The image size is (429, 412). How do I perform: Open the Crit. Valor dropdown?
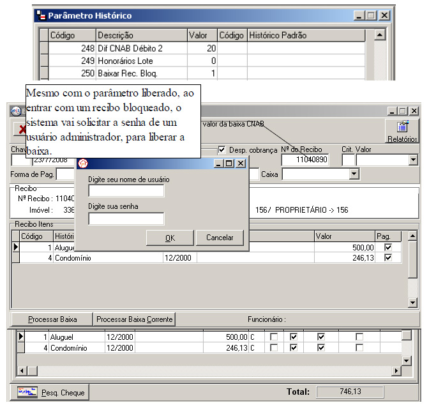412,160
